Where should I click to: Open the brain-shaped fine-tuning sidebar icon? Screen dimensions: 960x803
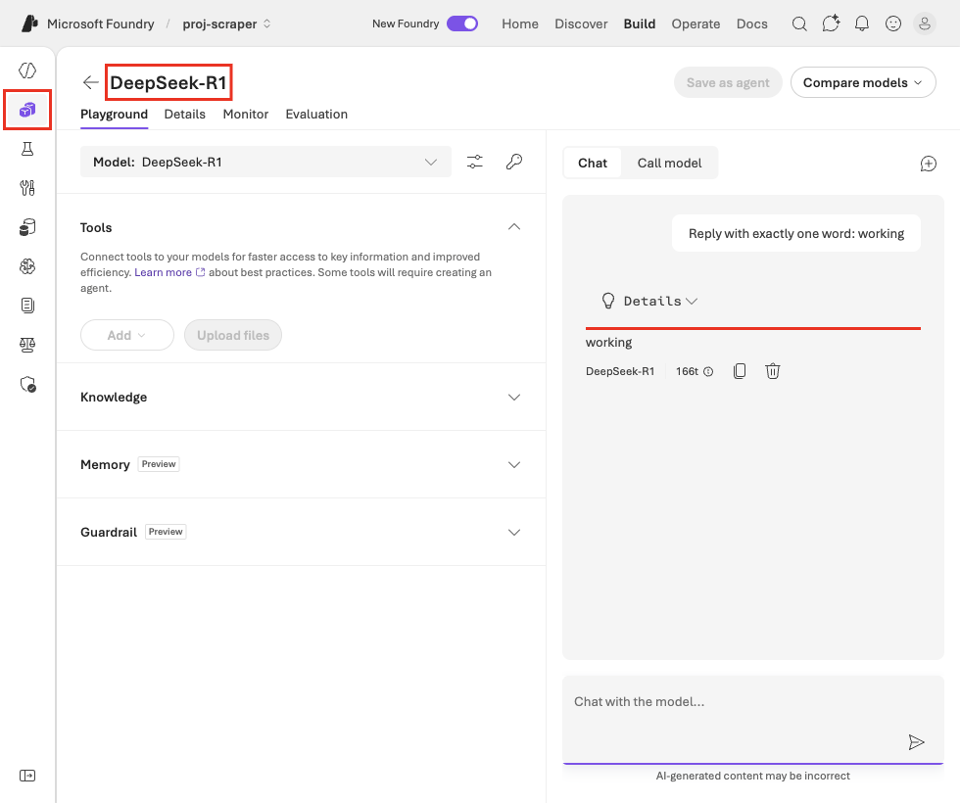tap(27, 266)
